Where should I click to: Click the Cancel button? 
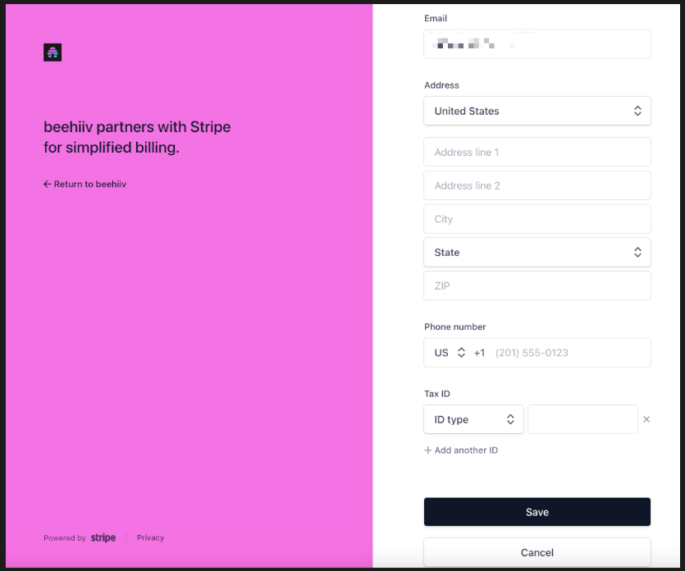[537, 552]
